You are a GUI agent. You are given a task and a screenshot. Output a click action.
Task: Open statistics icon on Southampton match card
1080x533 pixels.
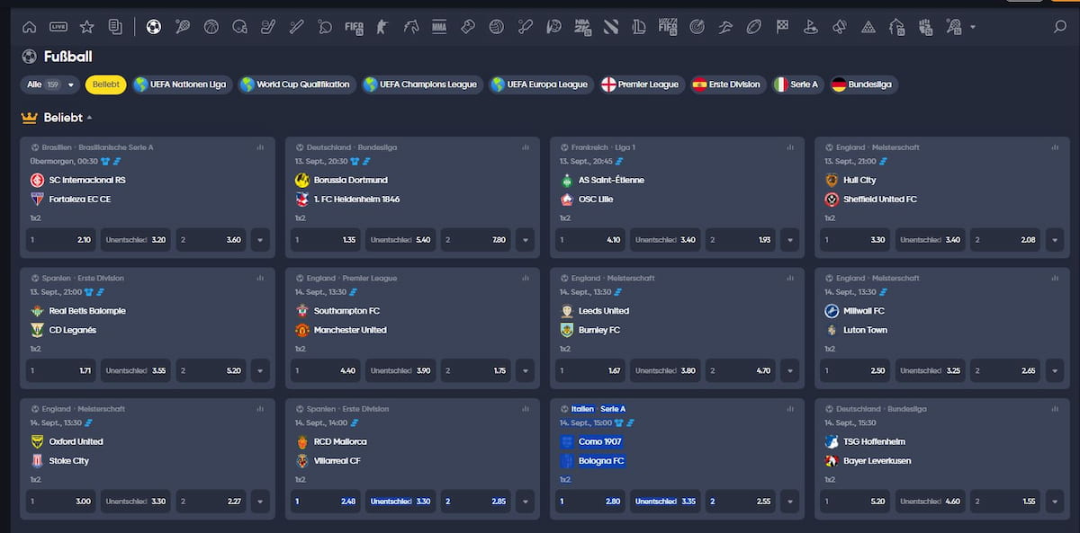point(525,279)
